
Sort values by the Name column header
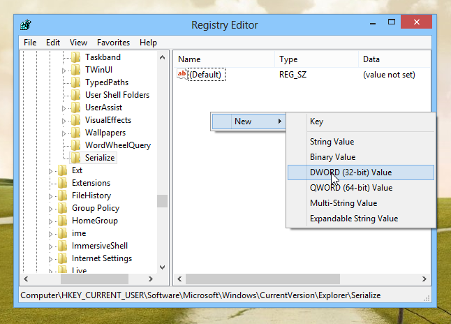pos(224,59)
